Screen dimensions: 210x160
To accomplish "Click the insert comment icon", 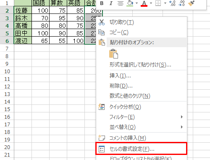I will tap(102, 138).
